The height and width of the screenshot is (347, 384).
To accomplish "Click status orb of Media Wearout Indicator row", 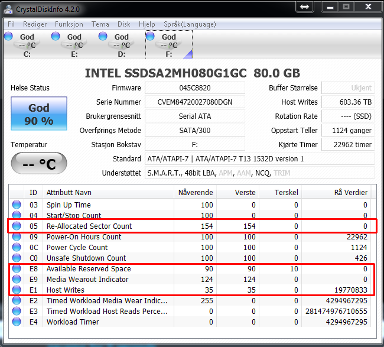I will click(17, 279).
